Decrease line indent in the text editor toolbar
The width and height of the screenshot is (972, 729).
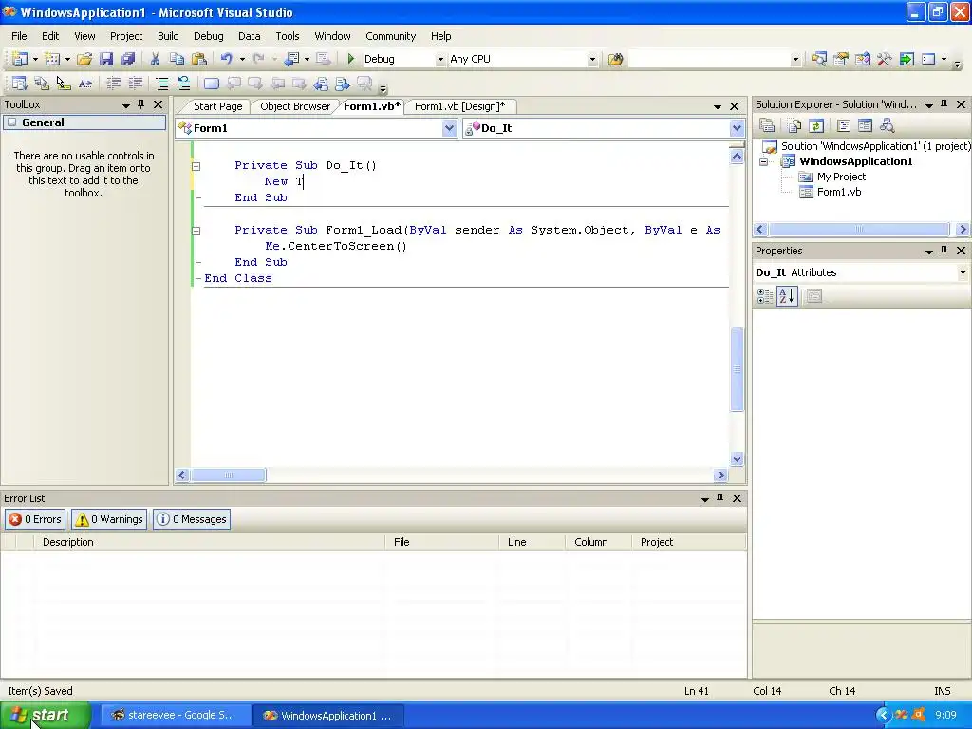coord(114,84)
